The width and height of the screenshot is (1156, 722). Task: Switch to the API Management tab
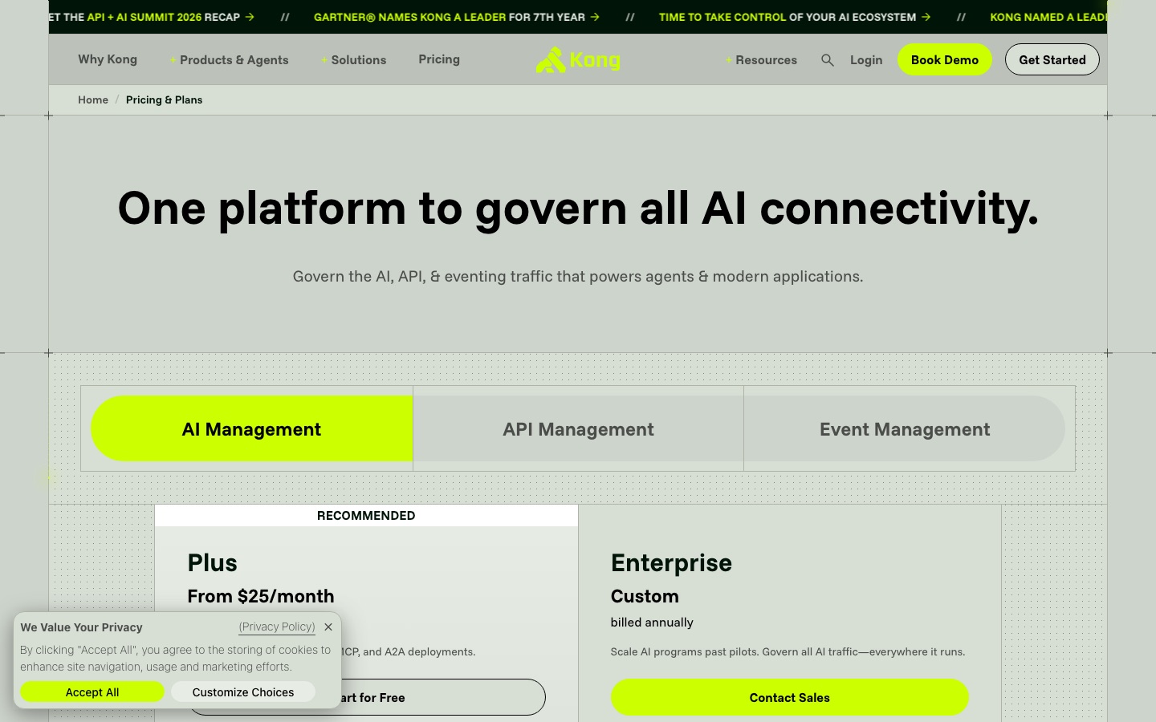578,428
